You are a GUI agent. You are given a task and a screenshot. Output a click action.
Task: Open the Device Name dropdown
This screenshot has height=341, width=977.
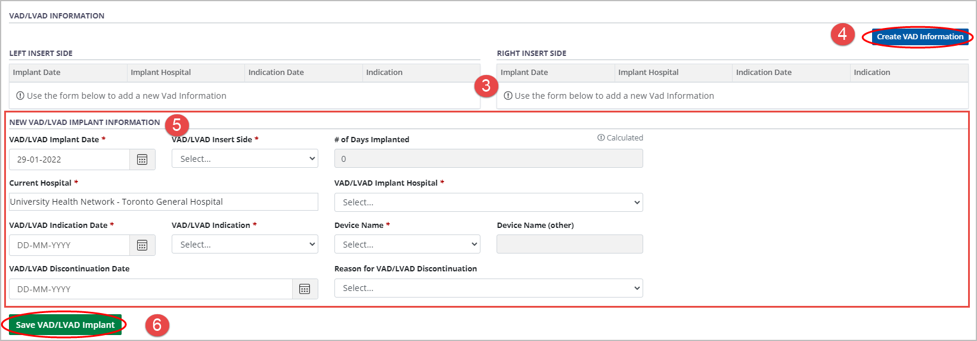pos(407,245)
